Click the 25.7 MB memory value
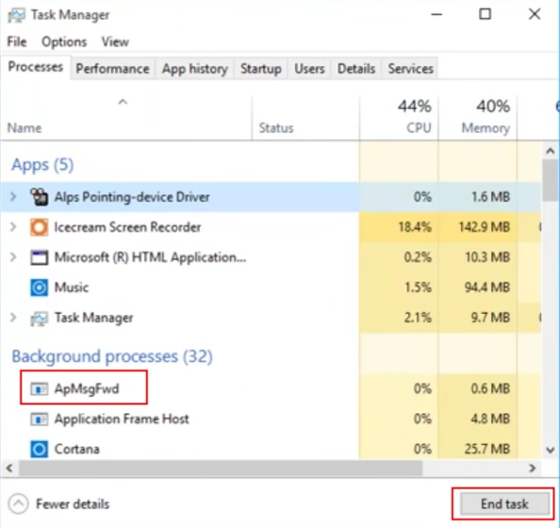Viewport: 560px width, 528px height. (x=487, y=449)
